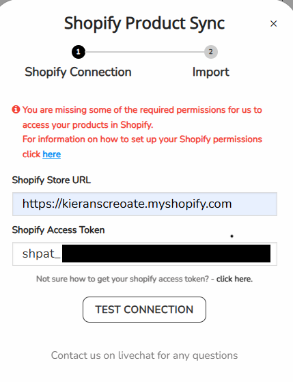The height and width of the screenshot is (382, 293).
Task: Click the 'Shopify Store URL' label
Action: [51, 180]
